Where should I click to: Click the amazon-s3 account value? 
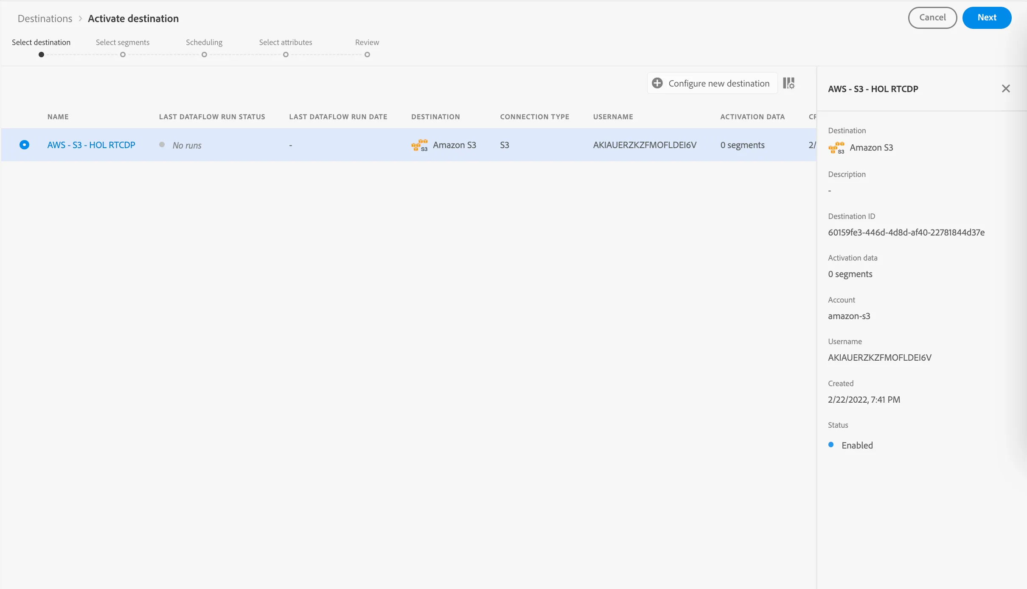pyautogui.click(x=849, y=316)
